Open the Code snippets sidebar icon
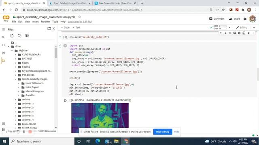The image size is (259, 145). (x=4, y=45)
